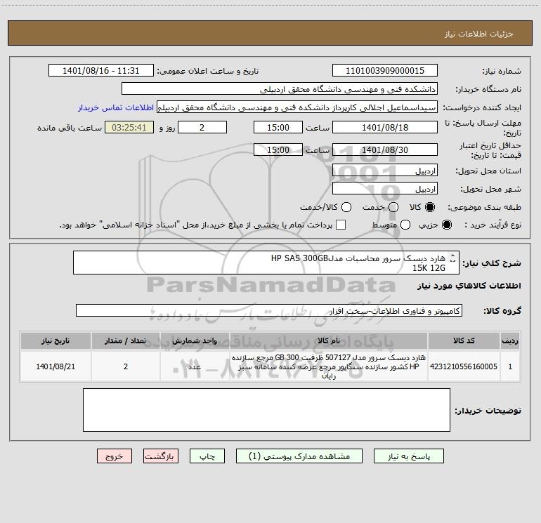Click the buyer organization name field
The image size is (541, 523).
(280, 89)
